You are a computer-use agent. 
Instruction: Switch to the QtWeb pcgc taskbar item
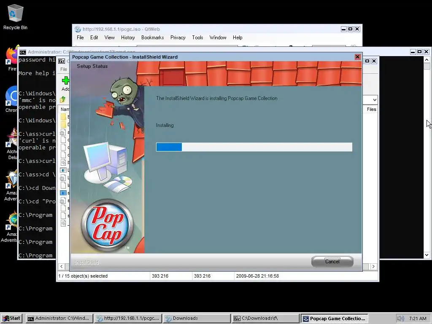pos(127,318)
